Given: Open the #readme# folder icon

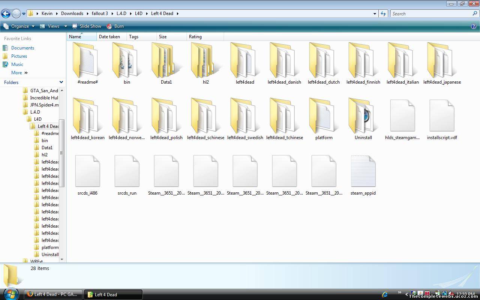Looking at the screenshot, I should pos(87,60).
